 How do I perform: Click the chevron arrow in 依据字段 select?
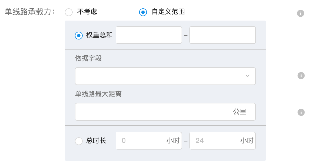point(248,76)
